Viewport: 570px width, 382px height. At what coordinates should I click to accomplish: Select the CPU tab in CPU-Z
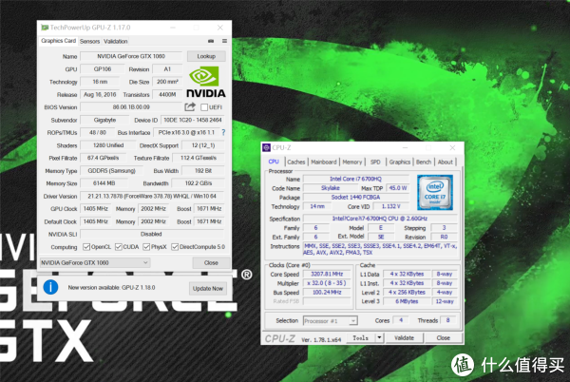pyautogui.click(x=274, y=162)
